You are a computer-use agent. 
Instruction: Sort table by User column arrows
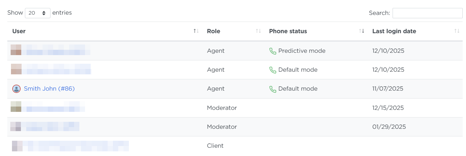(196, 31)
